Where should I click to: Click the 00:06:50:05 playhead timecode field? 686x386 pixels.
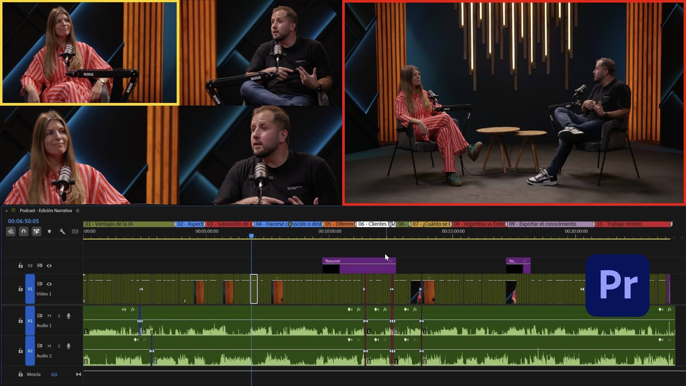(x=24, y=221)
